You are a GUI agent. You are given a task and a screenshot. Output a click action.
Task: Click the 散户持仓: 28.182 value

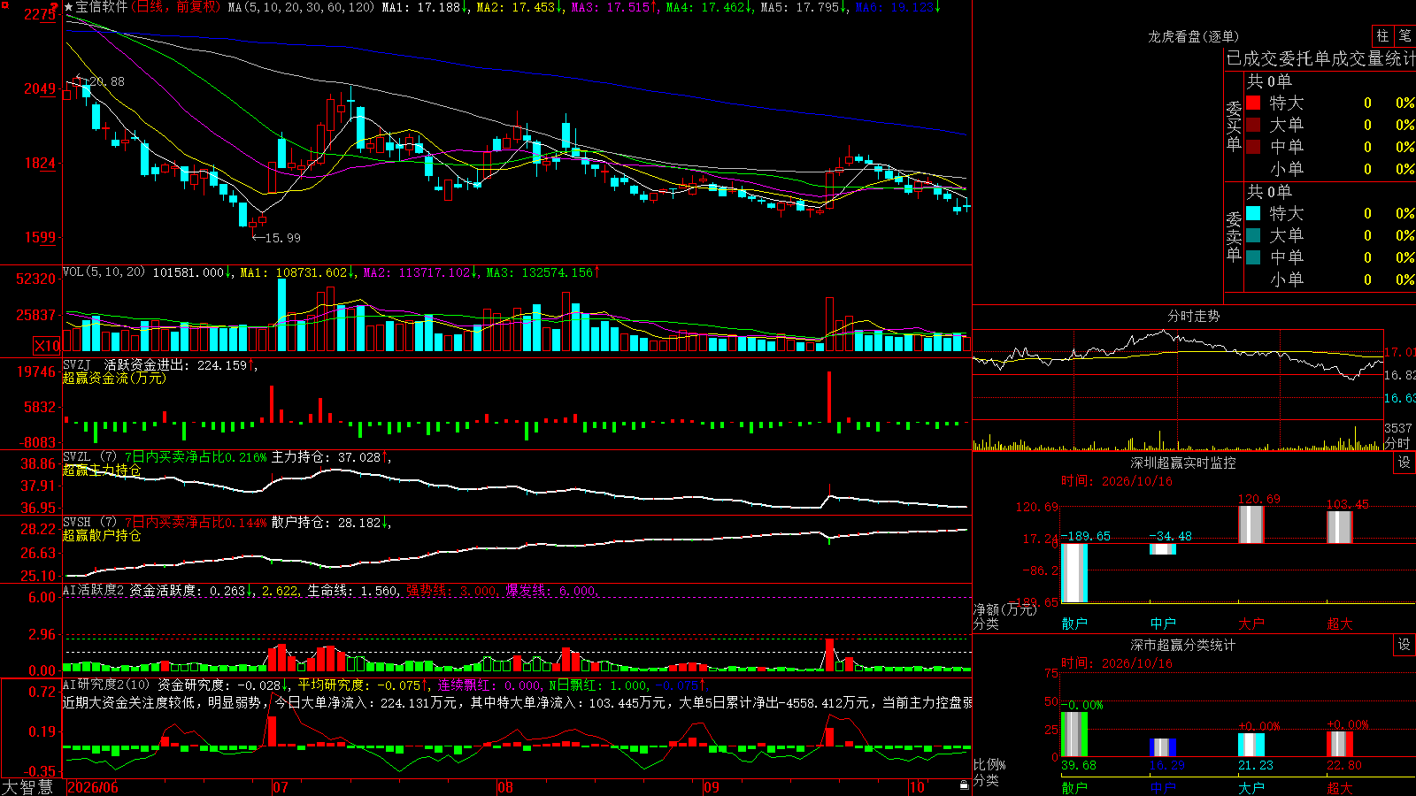coord(326,523)
